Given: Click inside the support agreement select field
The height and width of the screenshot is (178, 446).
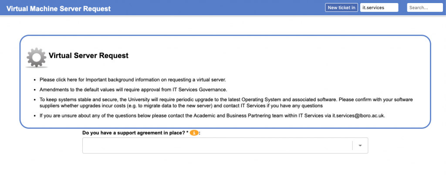Looking at the screenshot, I should pos(217,146).
